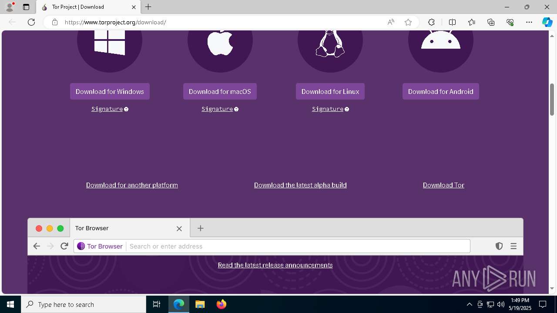Screen dimensions: 557x313
Task: Open Firefox taskbar icon
Action: click(221, 304)
